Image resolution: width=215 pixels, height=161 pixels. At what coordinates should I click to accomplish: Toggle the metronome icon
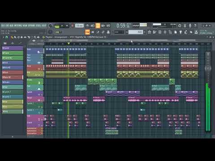87,26
